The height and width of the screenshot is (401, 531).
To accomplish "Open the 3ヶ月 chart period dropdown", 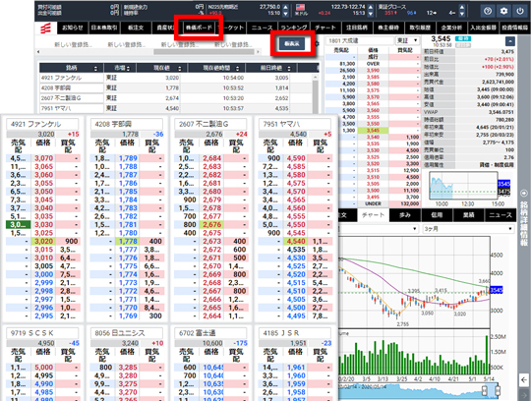I will [x=468, y=229].
